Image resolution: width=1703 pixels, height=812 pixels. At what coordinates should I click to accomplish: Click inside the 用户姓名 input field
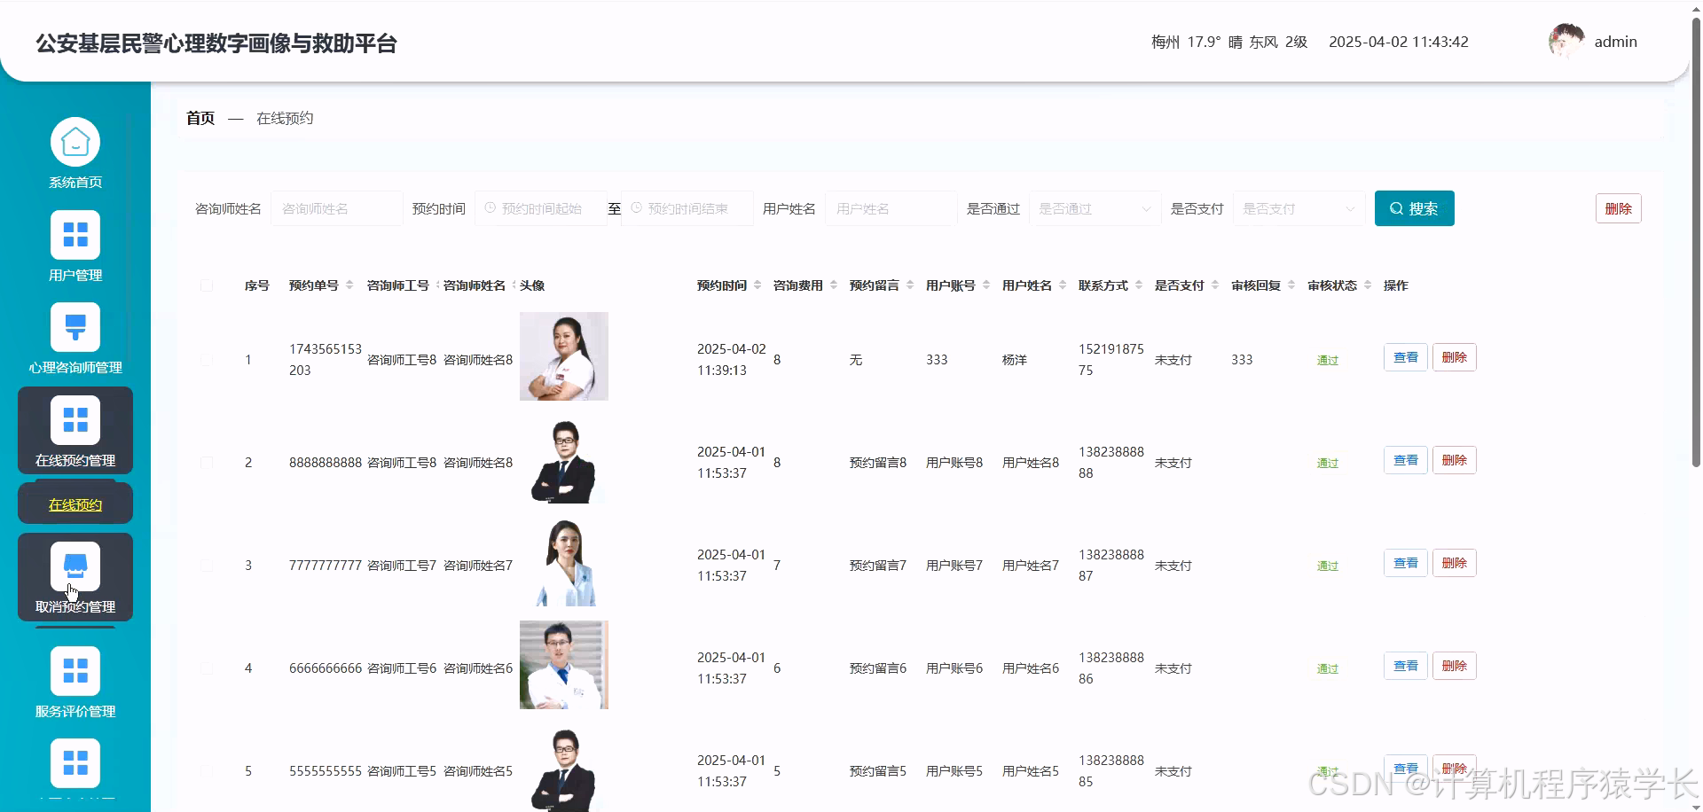(x=890, y=208)
